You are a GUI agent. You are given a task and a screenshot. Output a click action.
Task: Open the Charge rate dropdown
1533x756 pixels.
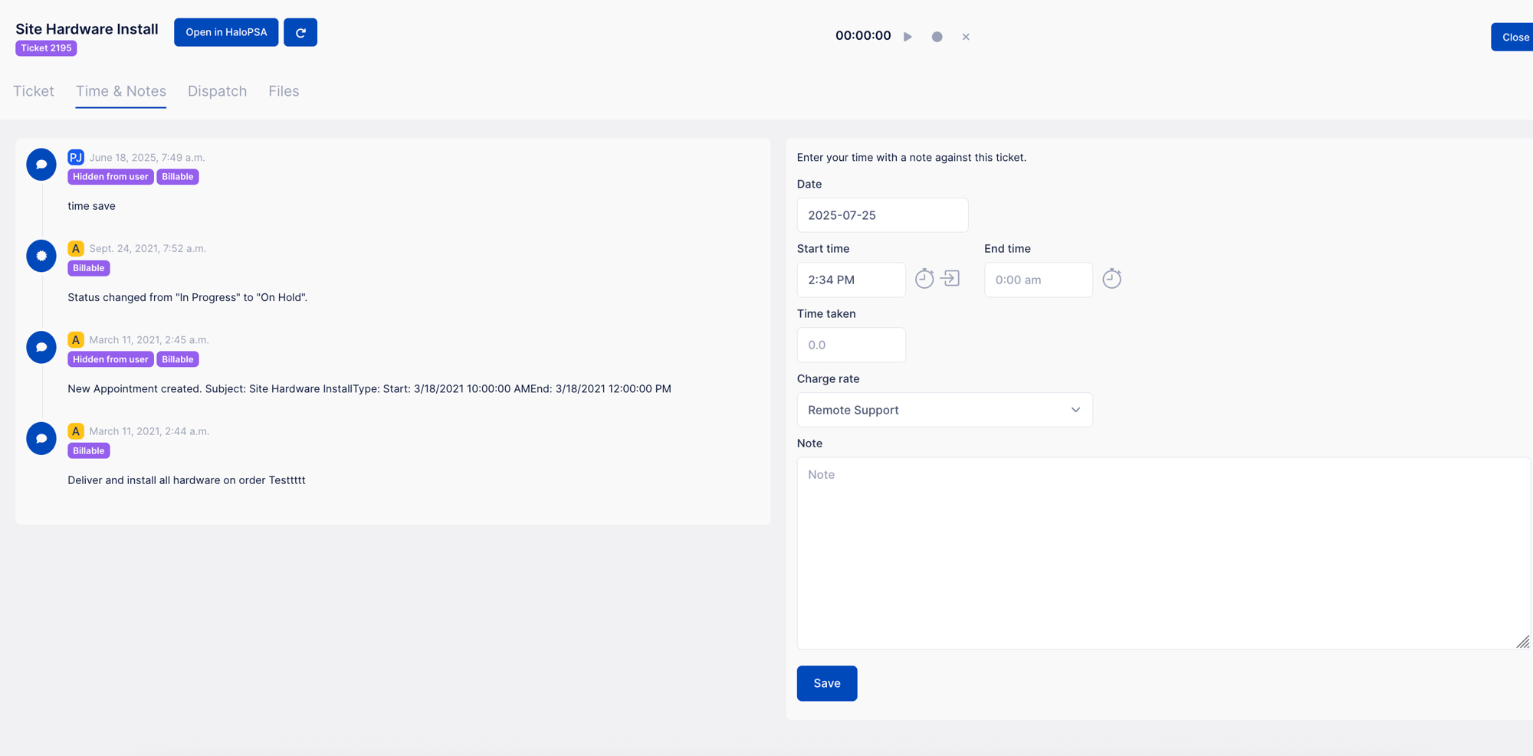tap(944, 410)
